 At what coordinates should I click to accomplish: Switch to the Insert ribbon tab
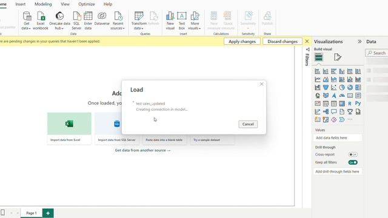pos(20,4)
